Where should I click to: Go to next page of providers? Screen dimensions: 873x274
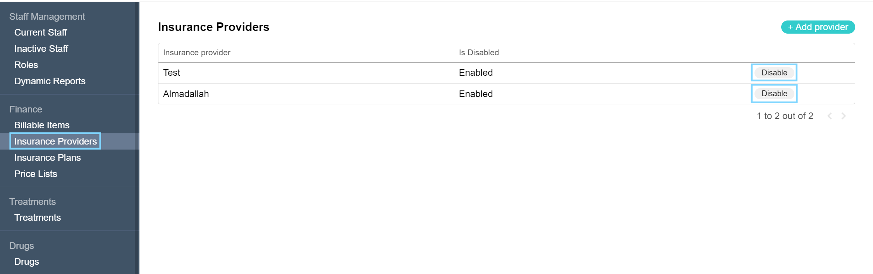pyautogui.click(x=844, y=116)
